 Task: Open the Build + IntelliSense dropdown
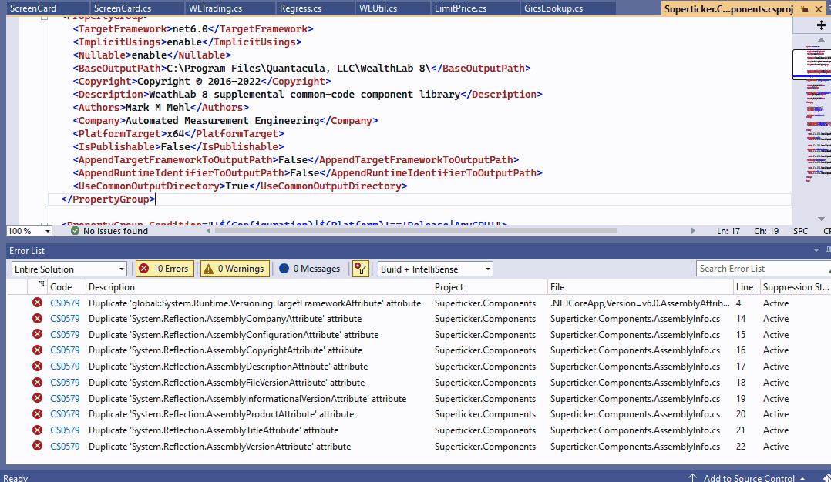coord(436,269)
